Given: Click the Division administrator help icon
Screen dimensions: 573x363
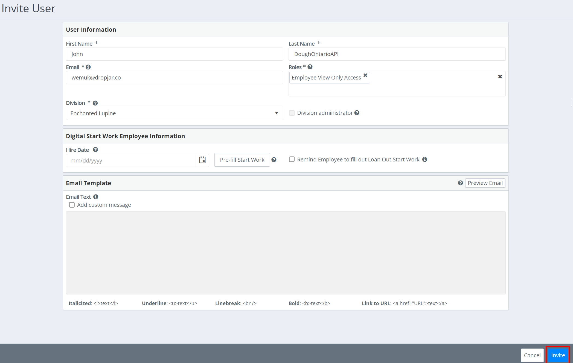Looking at the screenshot, I should tap(357, 113).
